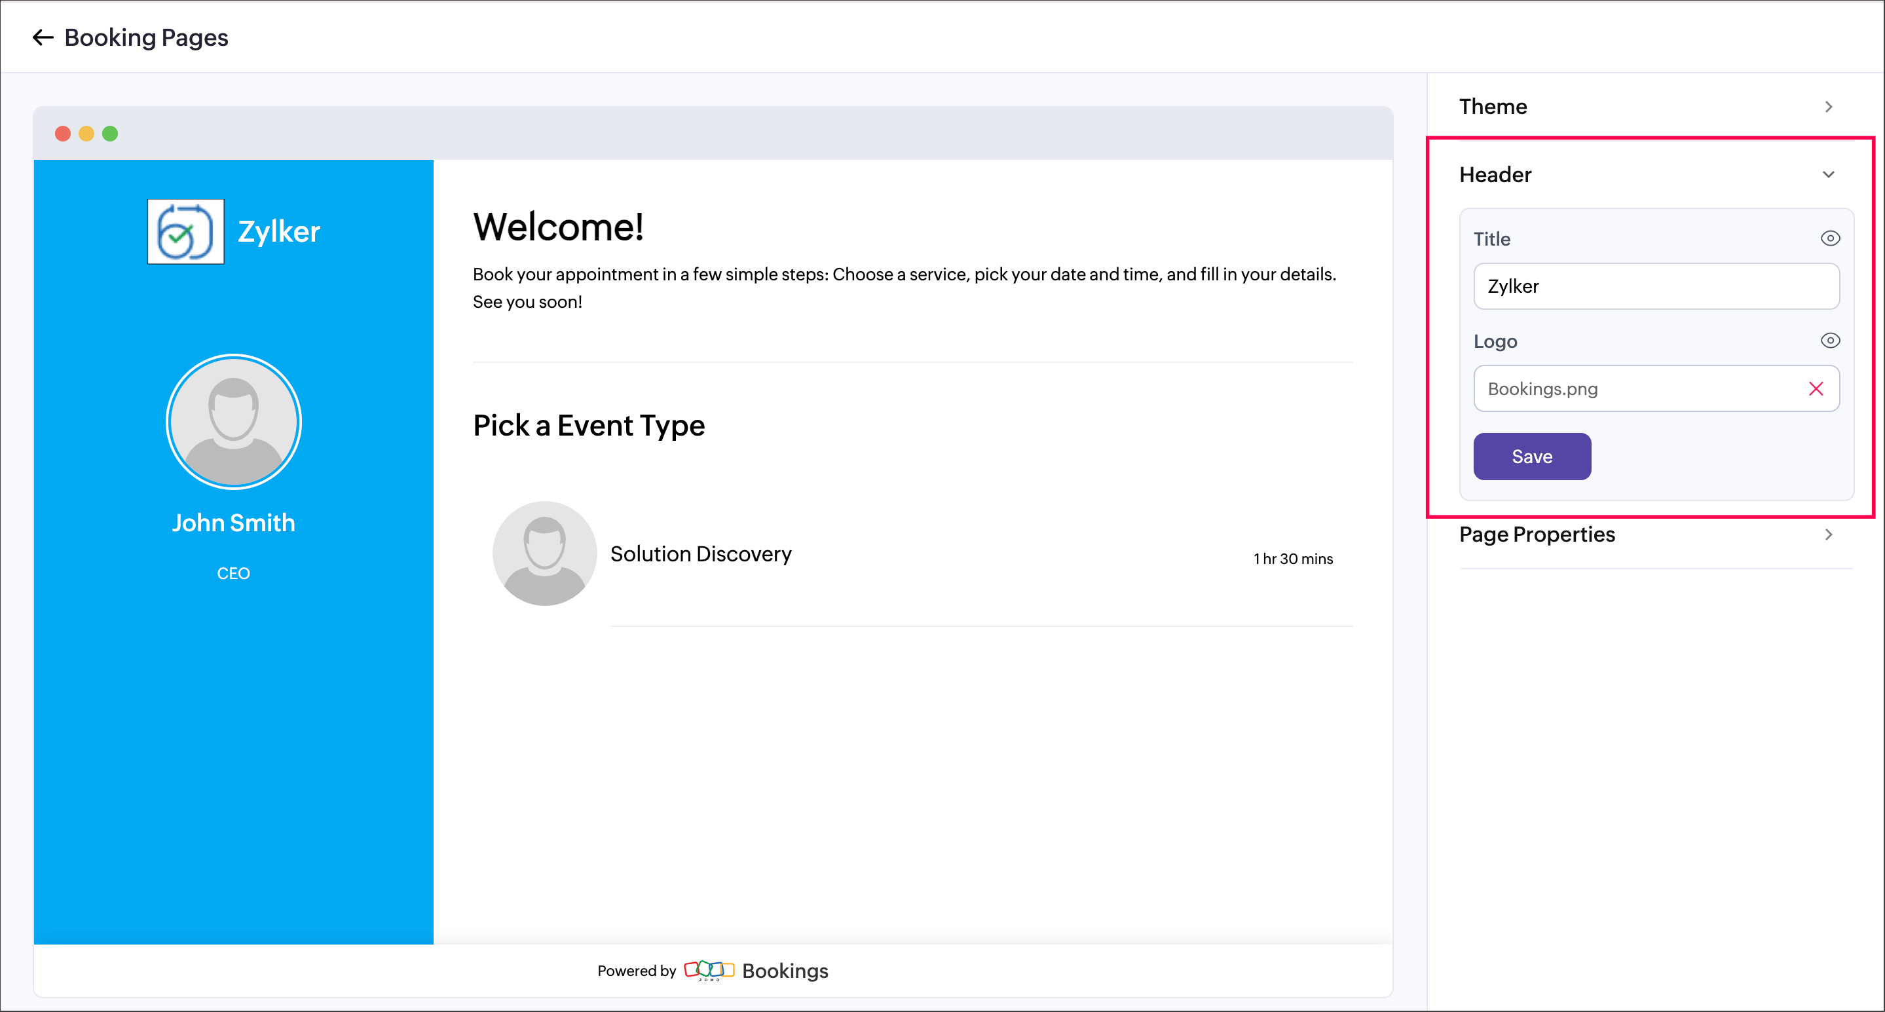The image size is (1885, 1012).
Task: Click the red dot in preview window bar
Action: click(63, 134)
